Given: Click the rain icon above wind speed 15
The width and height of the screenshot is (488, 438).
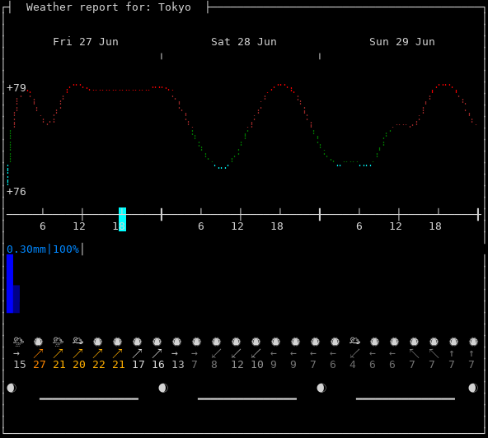Looking at the screenshot, I should (19, 342).
